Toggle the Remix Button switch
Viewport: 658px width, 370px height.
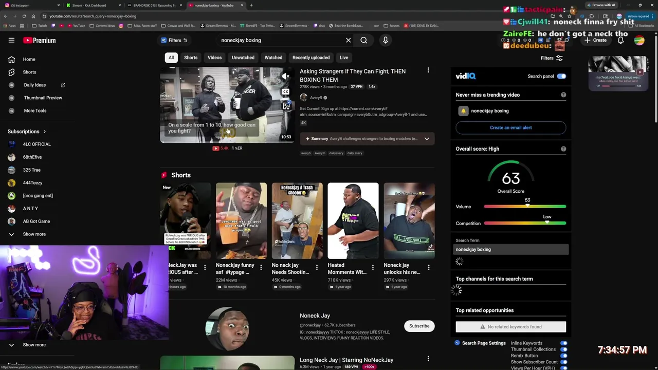[x=564, y=356]
